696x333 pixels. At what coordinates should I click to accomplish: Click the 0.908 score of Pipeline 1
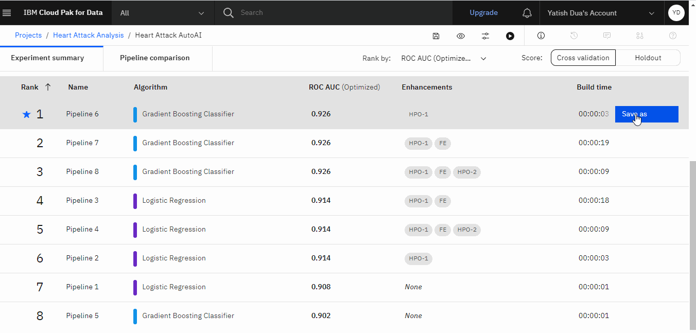tap(321, 287)
